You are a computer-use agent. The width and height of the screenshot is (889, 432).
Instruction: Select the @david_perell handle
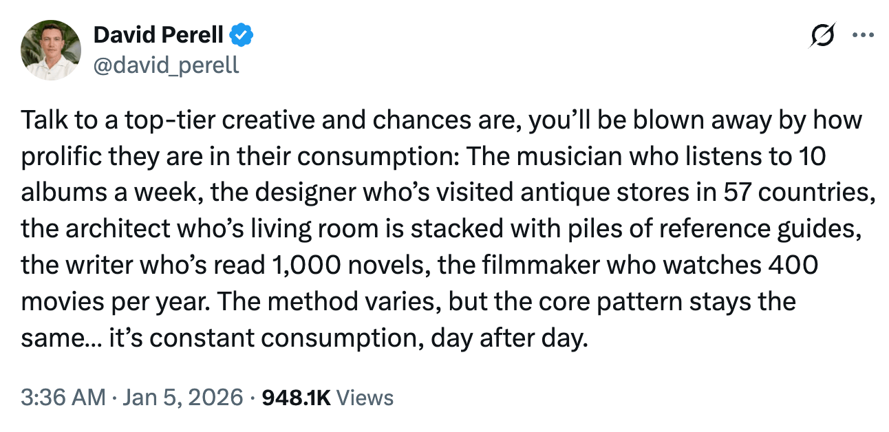[165, 65]
